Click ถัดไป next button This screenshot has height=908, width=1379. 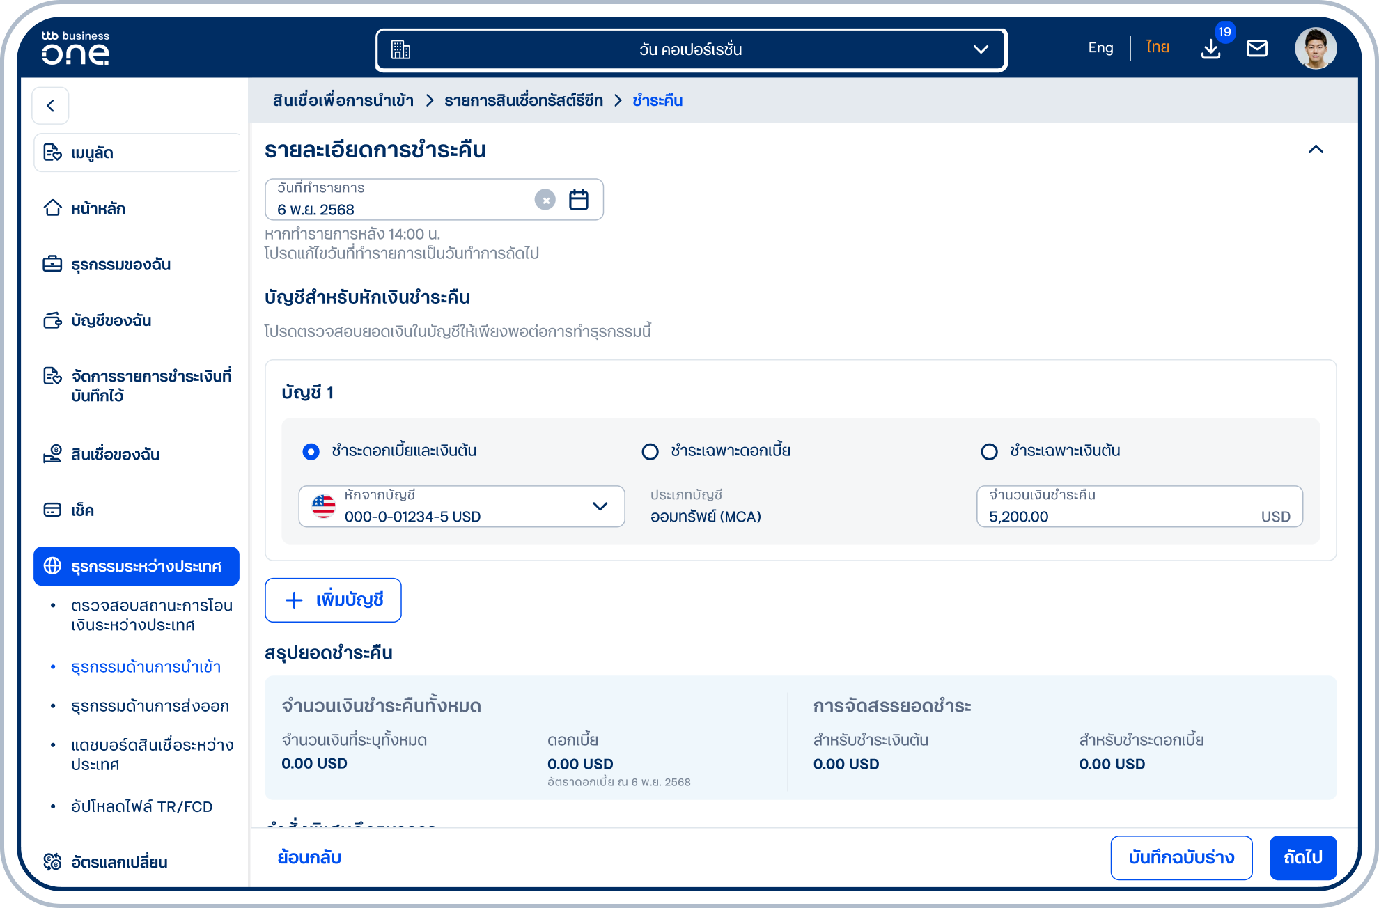(x=1302, y=858)
